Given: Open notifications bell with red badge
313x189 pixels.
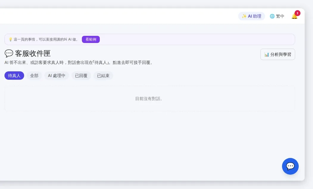Looking at the screenshot, I should [295, 16].
